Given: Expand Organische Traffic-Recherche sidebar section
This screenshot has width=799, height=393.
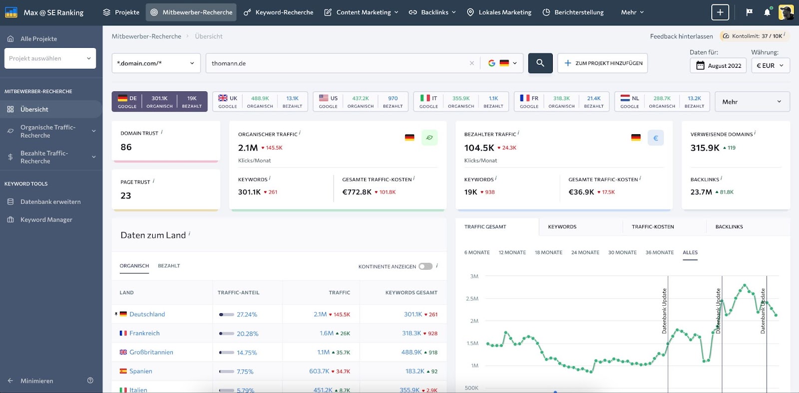Looking at the screenshot, I should coord(94,131).
